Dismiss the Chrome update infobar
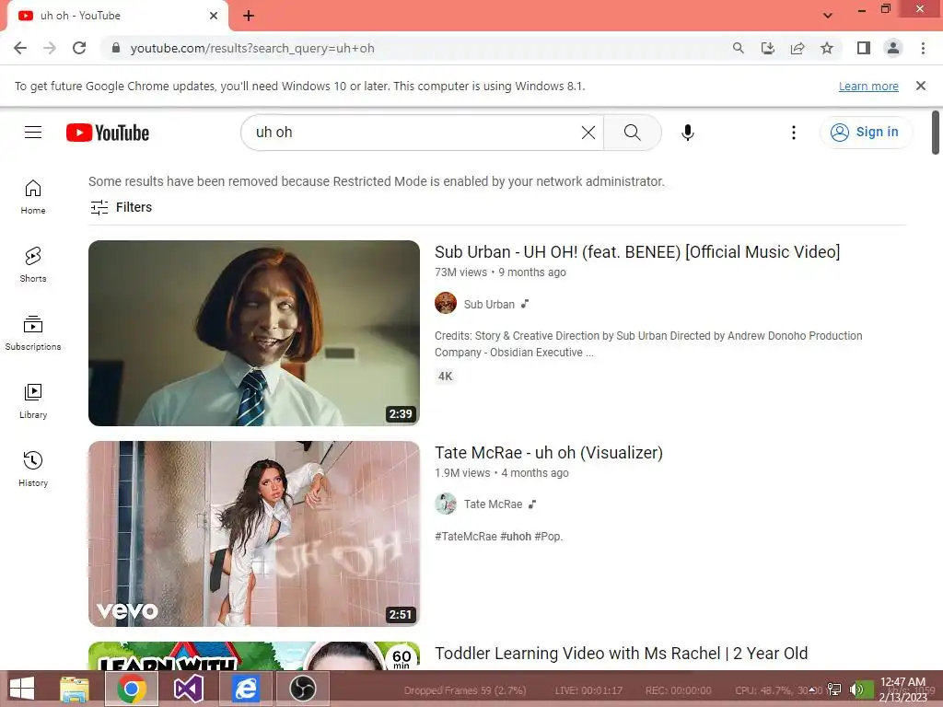Screen dimensions: 943x707 tap(921, 86)
